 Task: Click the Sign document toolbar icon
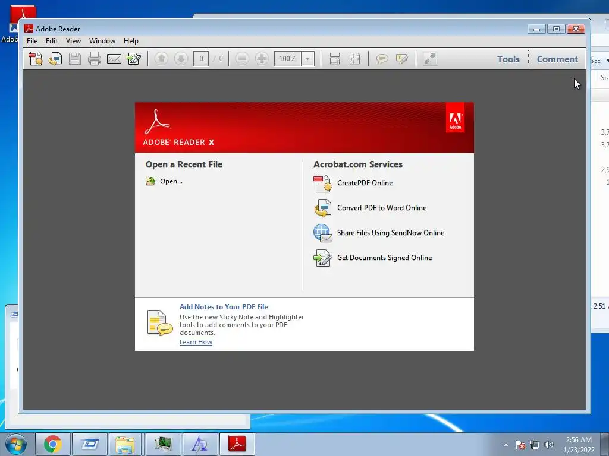(x=134, y=59)
